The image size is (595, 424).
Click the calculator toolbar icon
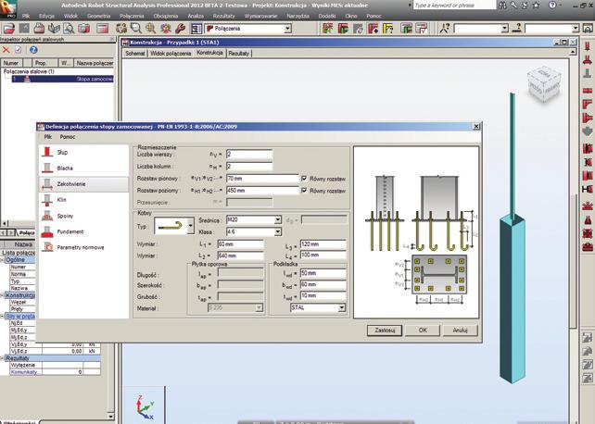(102, 29)
